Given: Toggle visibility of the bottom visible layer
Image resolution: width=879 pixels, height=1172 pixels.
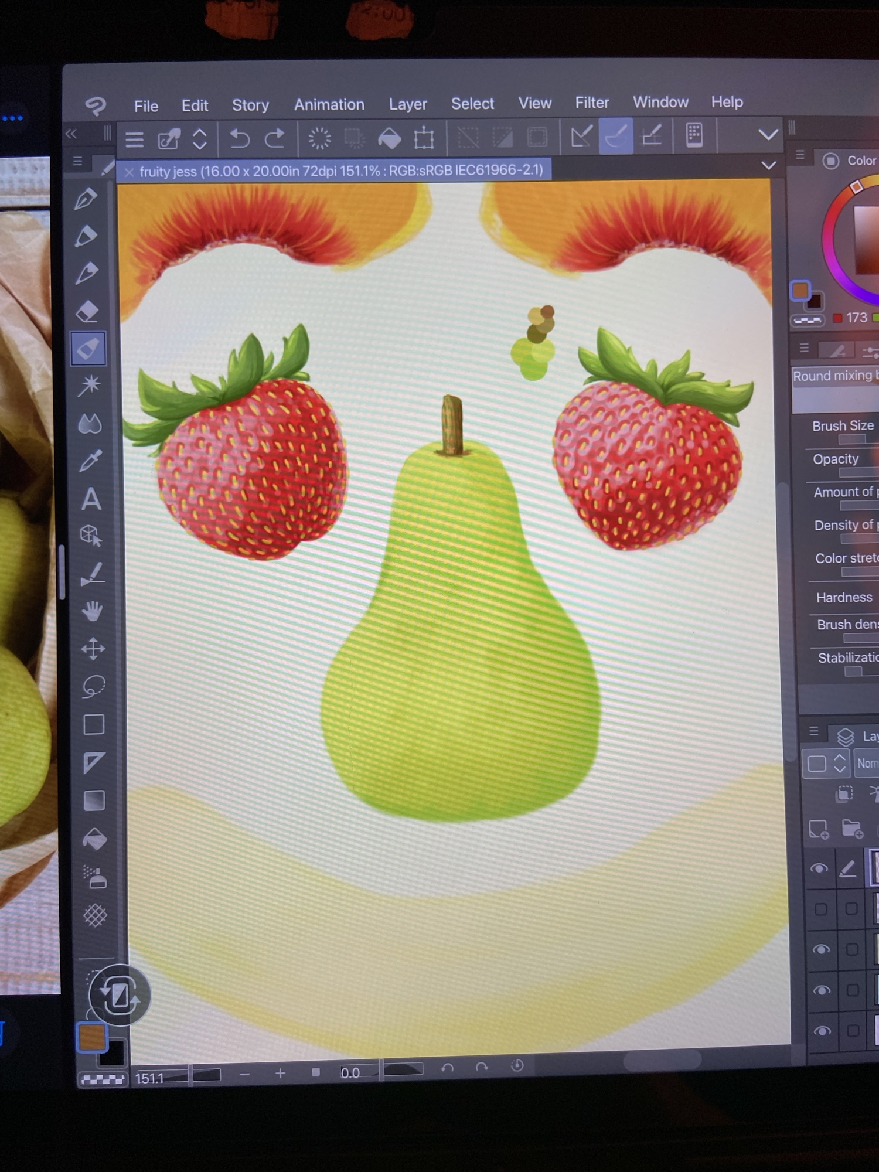Looking at the screenshot, I should [x=822, y=1031].
